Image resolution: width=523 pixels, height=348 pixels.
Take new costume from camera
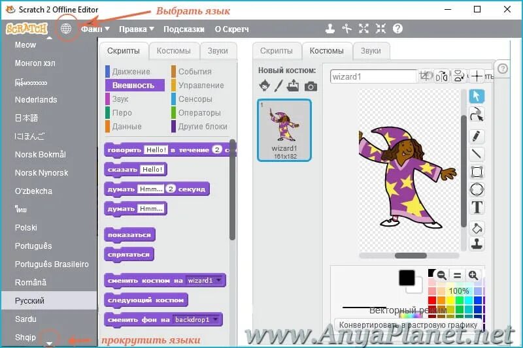point(311,87)
